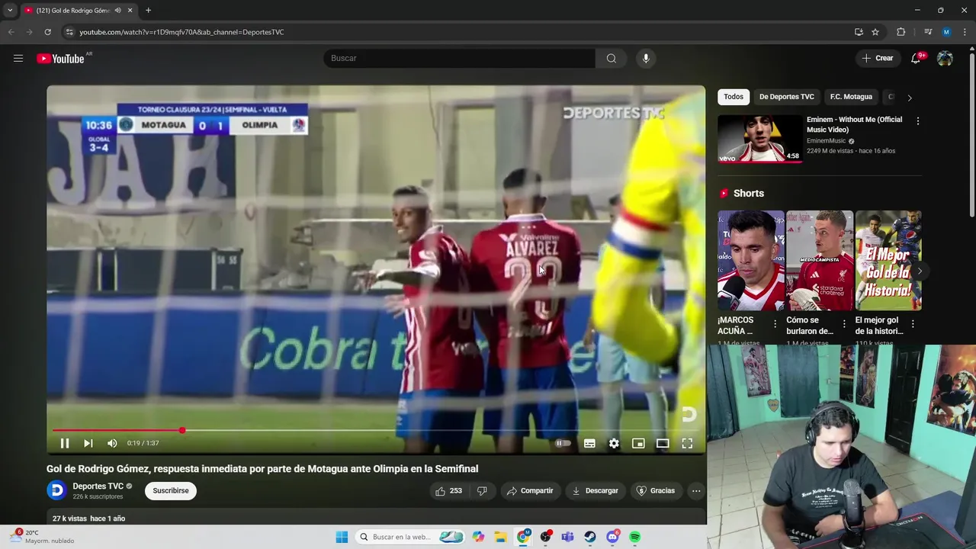This screenshot has height=549, width=976.
Task: Switch to miniplayer mode
Action: [x=638, y=443]
